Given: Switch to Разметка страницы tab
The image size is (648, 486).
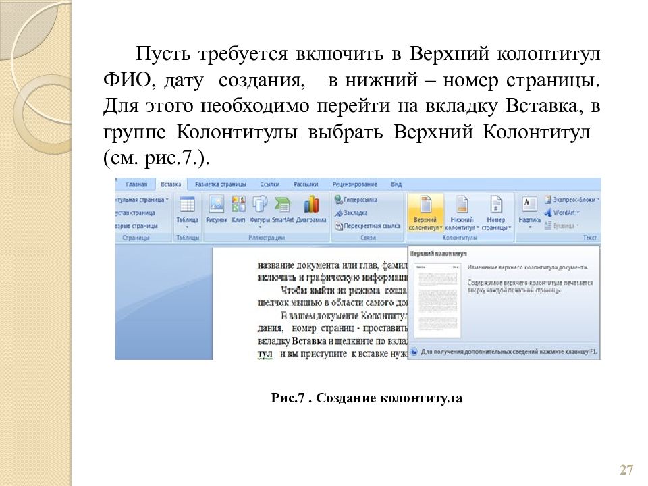Looking at the screenshot, I should (x=220, y=184).
